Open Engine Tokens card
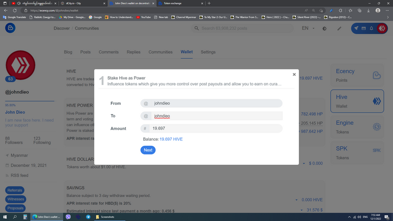This screenshot has width=393, height=221. [357, 127]
